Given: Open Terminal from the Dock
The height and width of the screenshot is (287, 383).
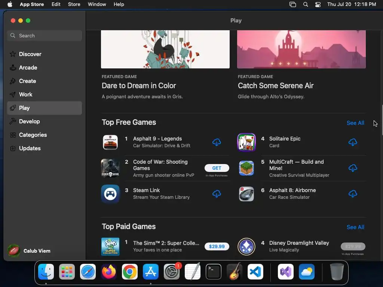Looking at the screenshot, I should pyautogui.click(x=214, y=272).
